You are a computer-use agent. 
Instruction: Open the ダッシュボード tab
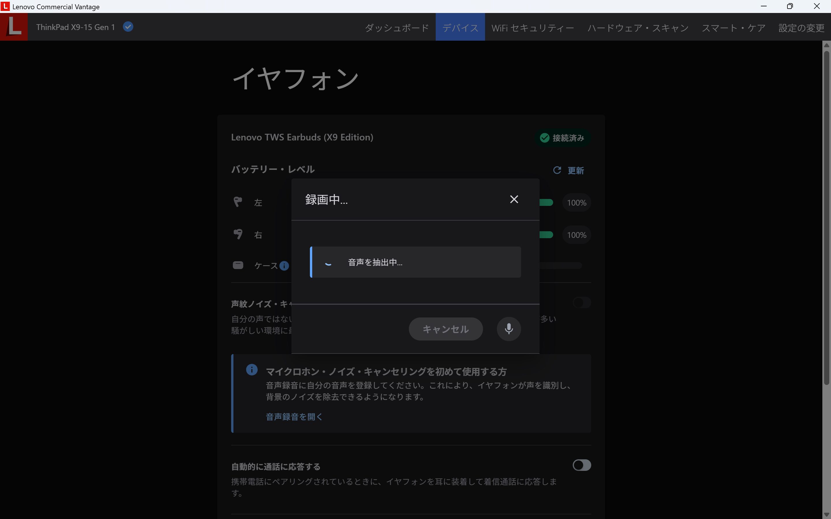point(397,27)
